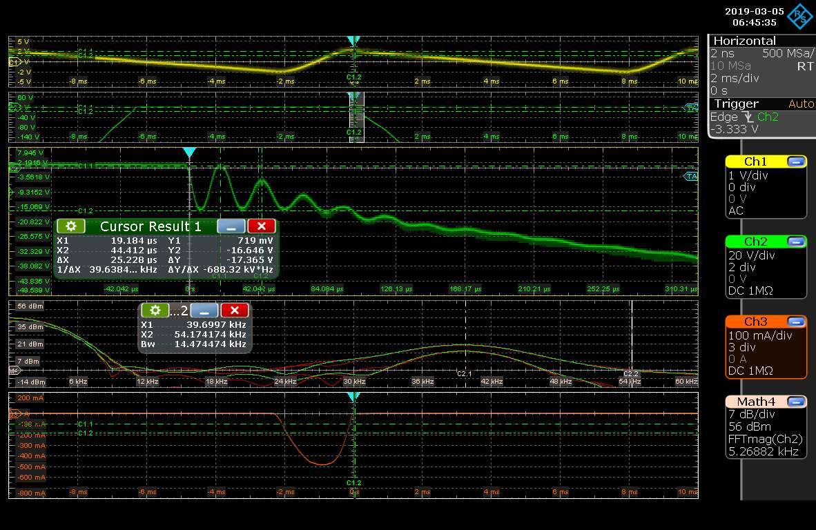Collapse the Math4 signal icon

coord(796,402)
